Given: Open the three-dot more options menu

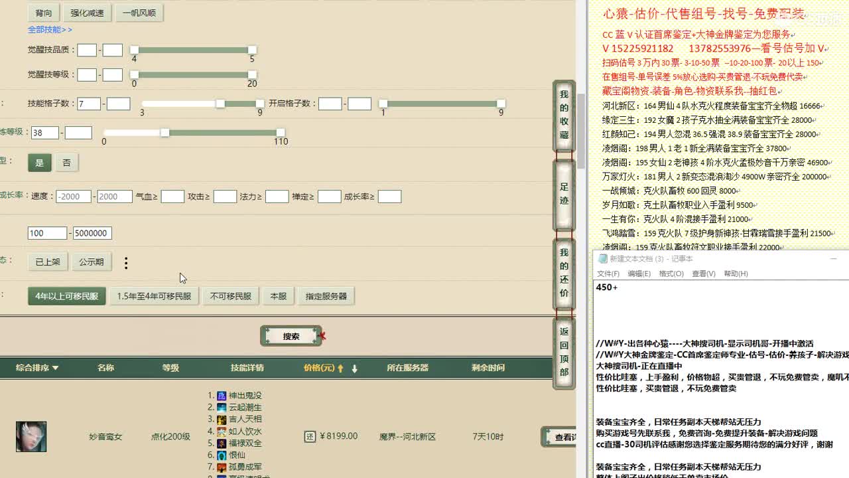Looking at the screenshot, I should tap(126, 263).
